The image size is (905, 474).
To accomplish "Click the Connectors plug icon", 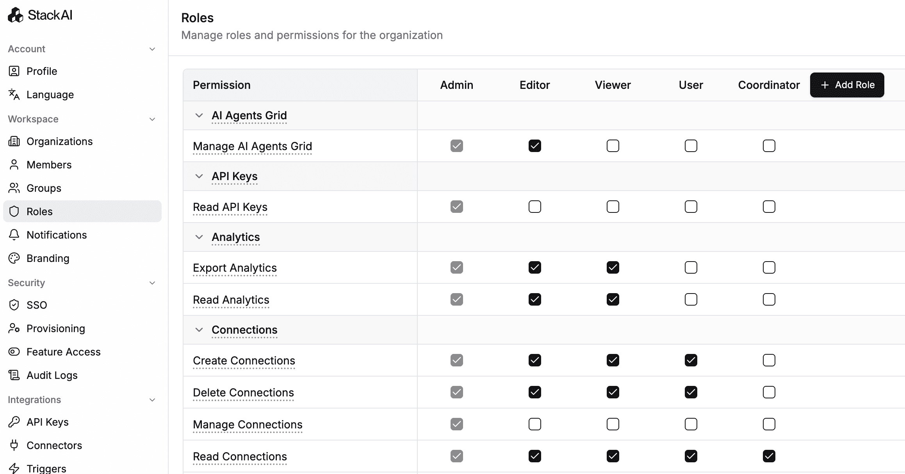I will point(14,445).
